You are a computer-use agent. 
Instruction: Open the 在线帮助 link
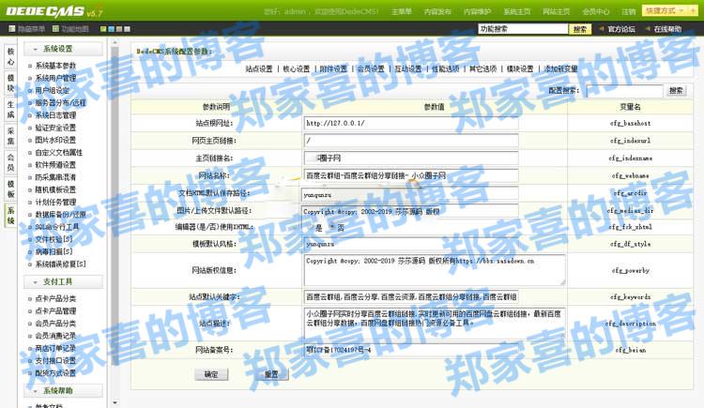[x=667, y=29]
